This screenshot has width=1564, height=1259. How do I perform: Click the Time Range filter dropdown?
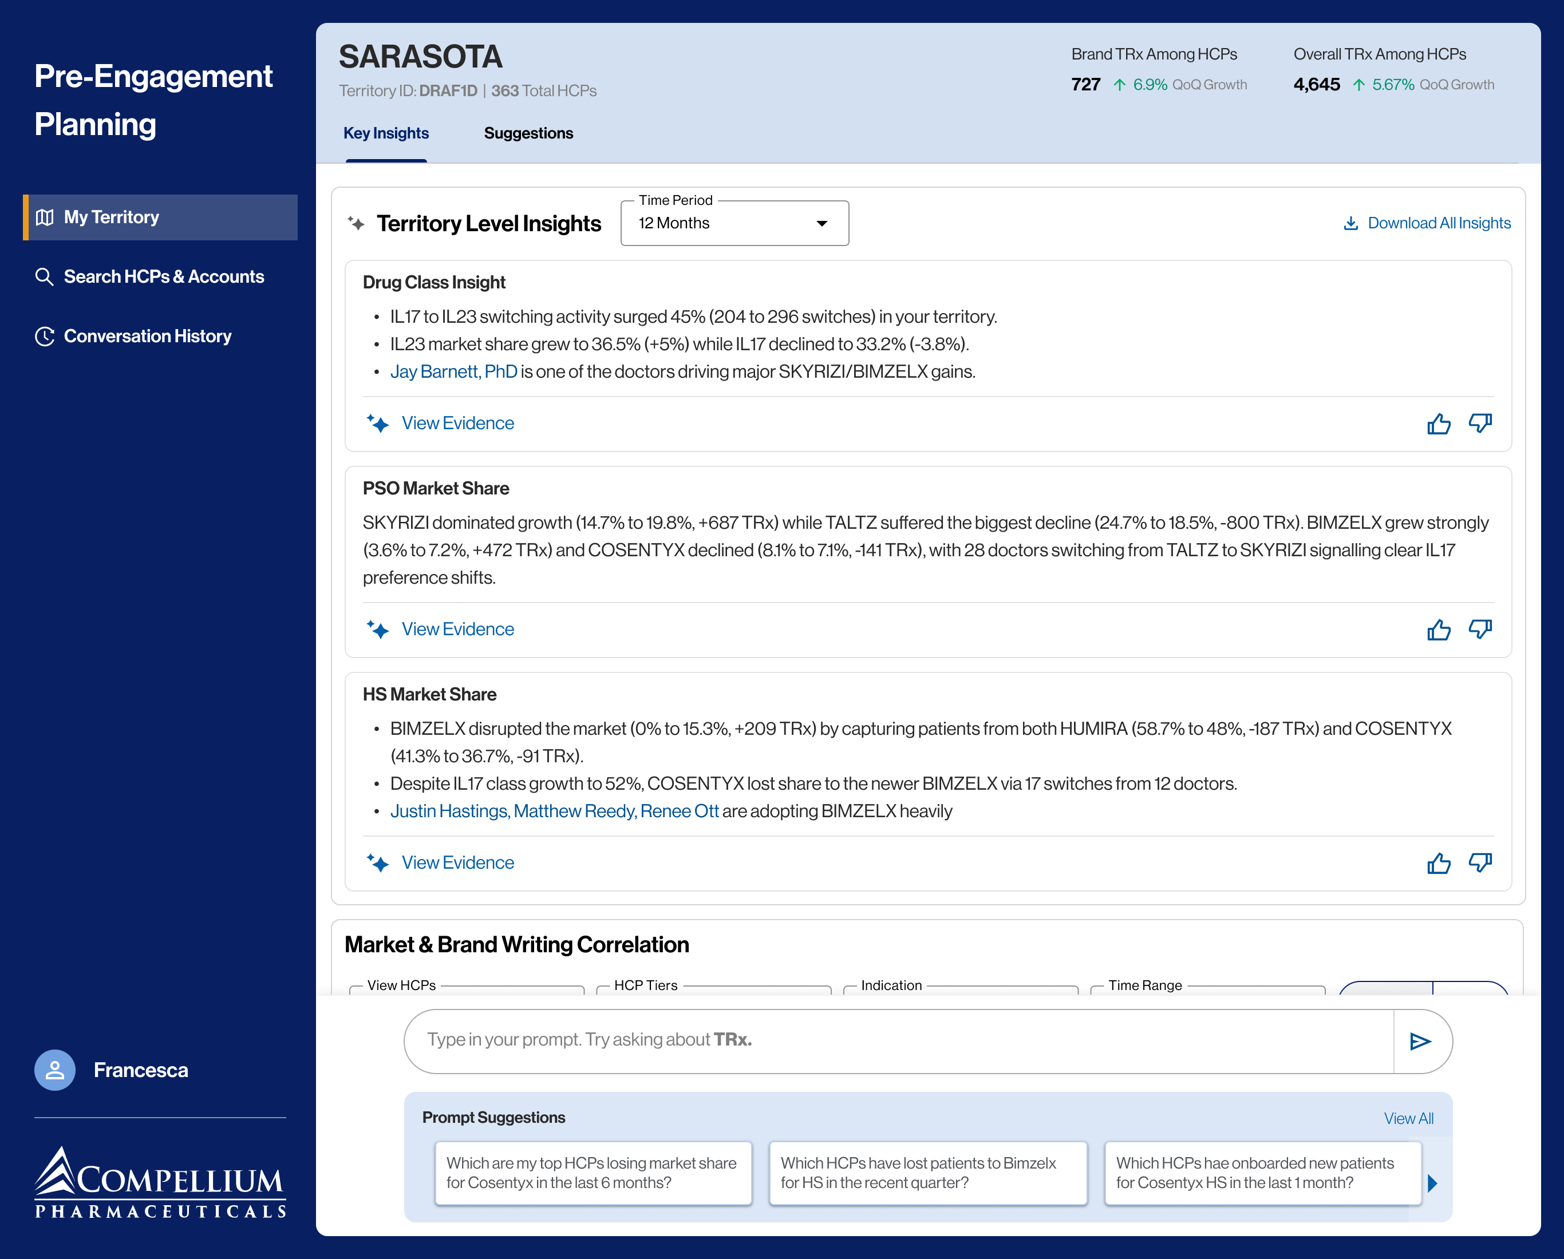coord(1208,988)
